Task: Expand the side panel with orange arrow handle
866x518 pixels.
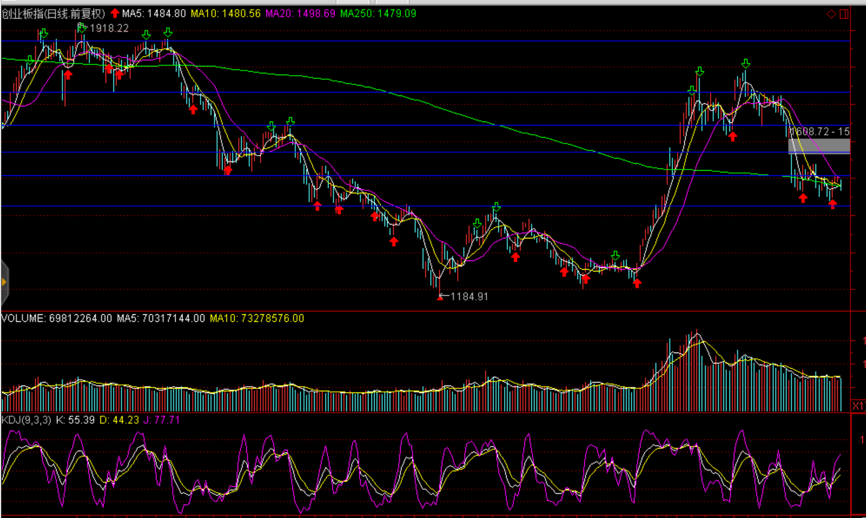Action: coord(4,282)
